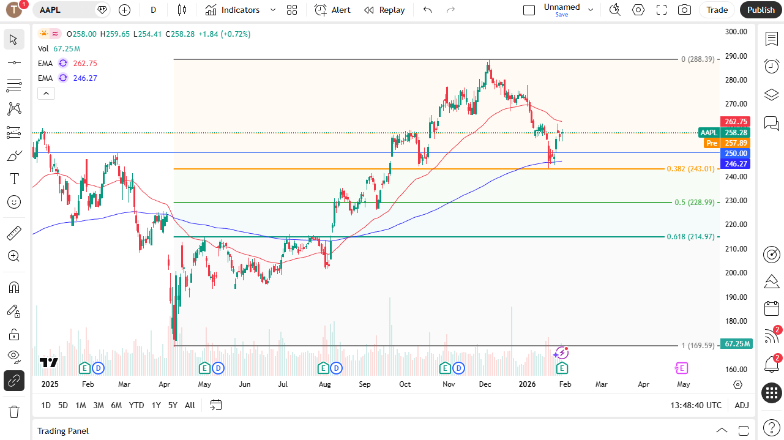Expand the Trading Panel chevron
Viewport: 784px width, 440px height.
pyautogui.click(x=722, y=431)
